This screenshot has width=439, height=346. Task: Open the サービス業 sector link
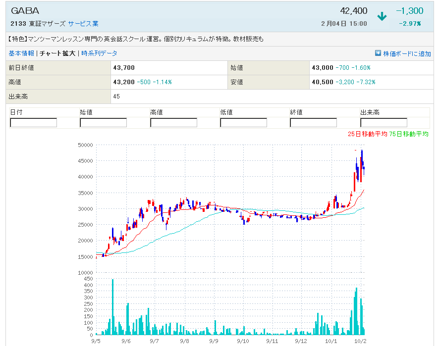tap(83, 23)
